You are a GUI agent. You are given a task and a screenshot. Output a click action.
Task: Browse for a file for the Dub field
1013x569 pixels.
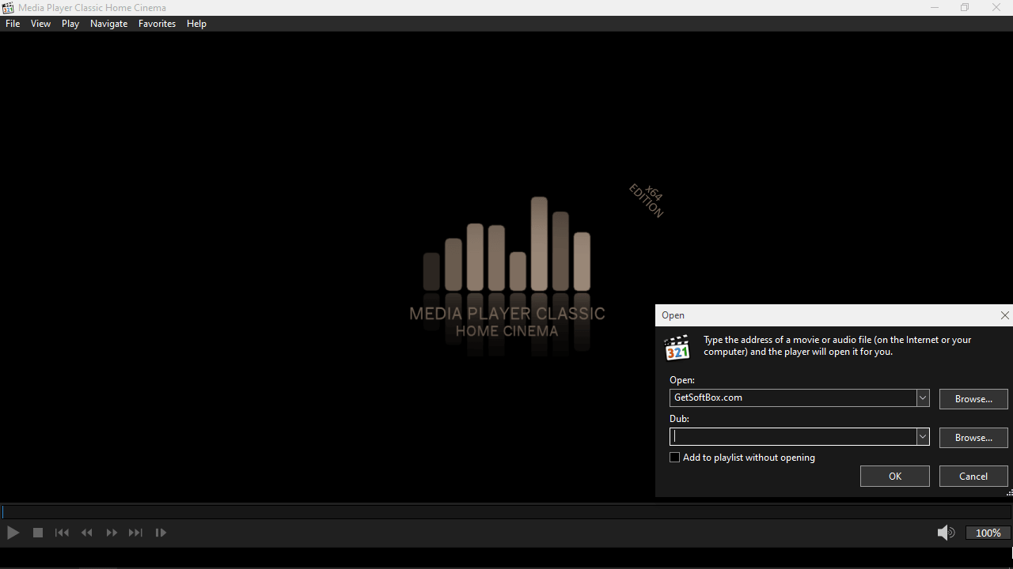pyautogui.click(x=973, y=438)
